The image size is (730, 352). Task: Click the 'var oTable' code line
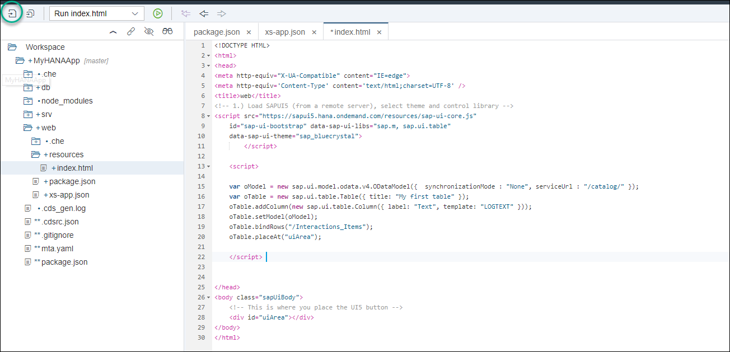click(349, 196)
